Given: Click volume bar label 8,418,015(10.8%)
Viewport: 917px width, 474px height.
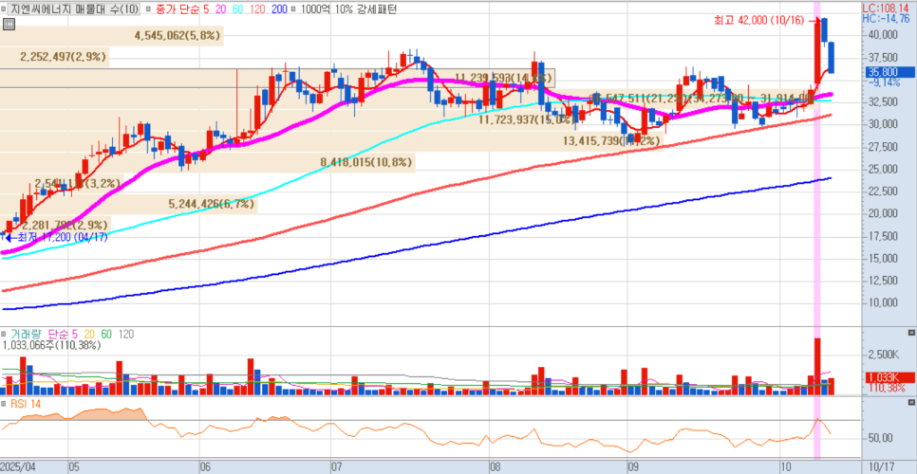Looking at the screenshot, I should pos(366,162).
